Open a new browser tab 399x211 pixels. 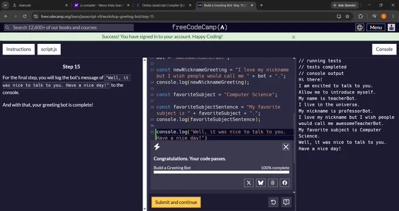[x=261, y=5]
